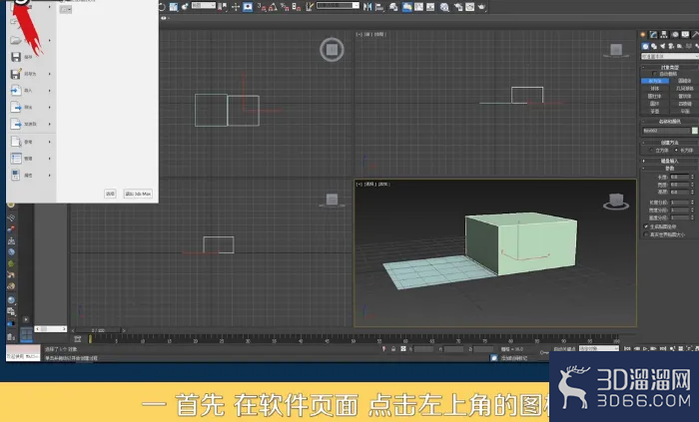Open the named selection sets dropdown
The width and height of the screenshot is (699, 422).
pos(338,5)
